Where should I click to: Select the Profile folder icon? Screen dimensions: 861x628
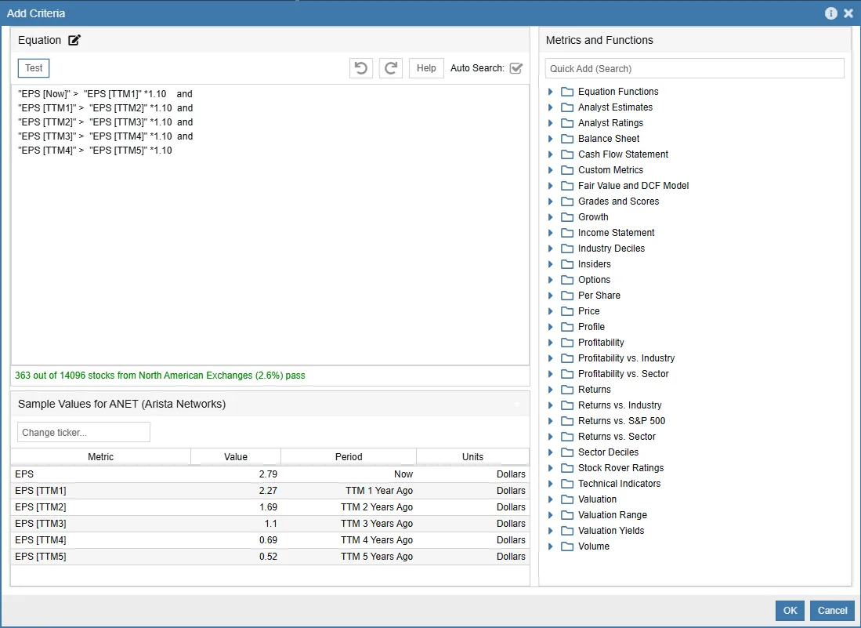[x=567, y=327]
